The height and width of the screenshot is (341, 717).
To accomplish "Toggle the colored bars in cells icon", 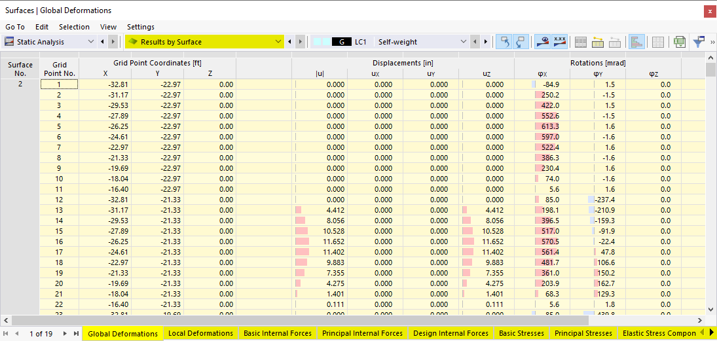I will (x=636, y=42).
